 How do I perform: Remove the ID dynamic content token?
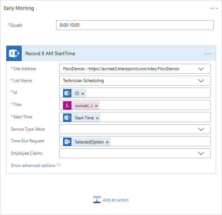[x=83, y=94]
